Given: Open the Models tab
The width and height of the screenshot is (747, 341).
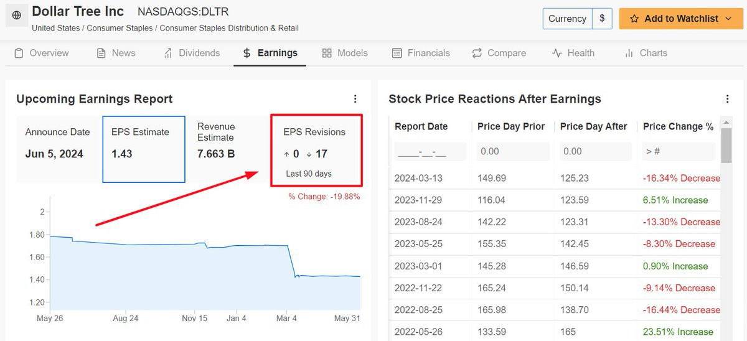Looking at the screenshot, I should tap(345, 53).
